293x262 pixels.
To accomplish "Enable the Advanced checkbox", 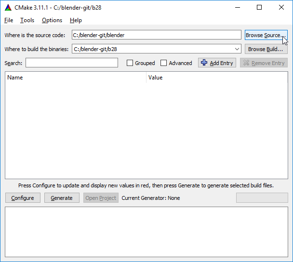I will 163,63.
